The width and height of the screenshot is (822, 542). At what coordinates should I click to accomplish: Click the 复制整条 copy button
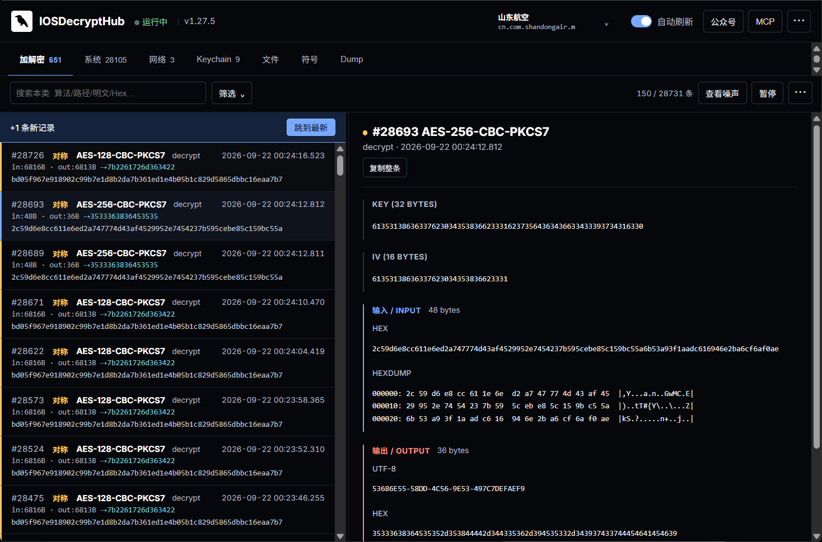[x=385, y=168]
